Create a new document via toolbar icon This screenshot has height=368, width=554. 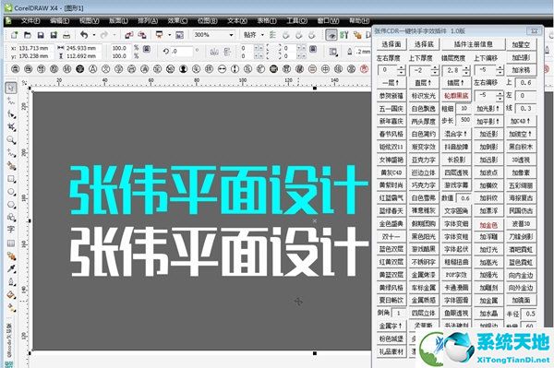[x=14, y=35]
